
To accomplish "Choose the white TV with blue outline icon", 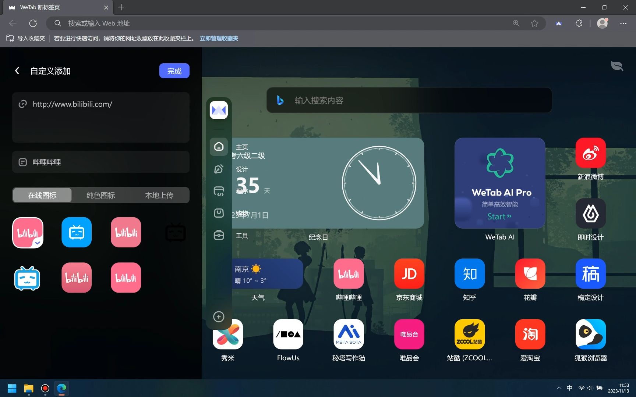I will (27, 278).
